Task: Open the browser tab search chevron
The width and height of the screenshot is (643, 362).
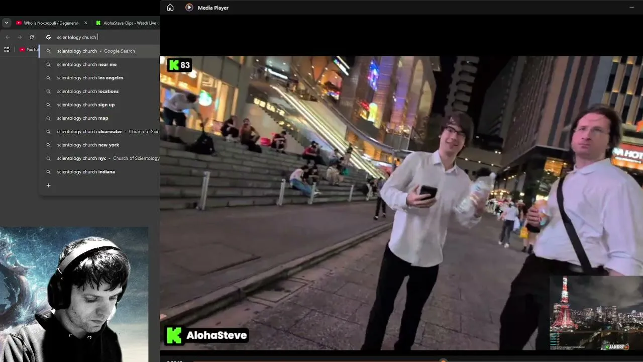Action: tap(7, 23)
